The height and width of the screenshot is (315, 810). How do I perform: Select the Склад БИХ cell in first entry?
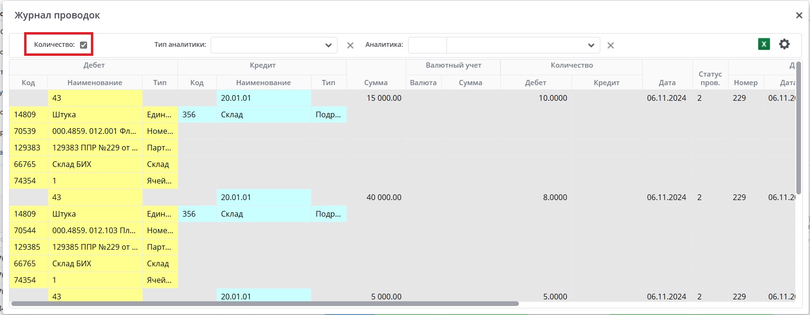coord(72,164)
